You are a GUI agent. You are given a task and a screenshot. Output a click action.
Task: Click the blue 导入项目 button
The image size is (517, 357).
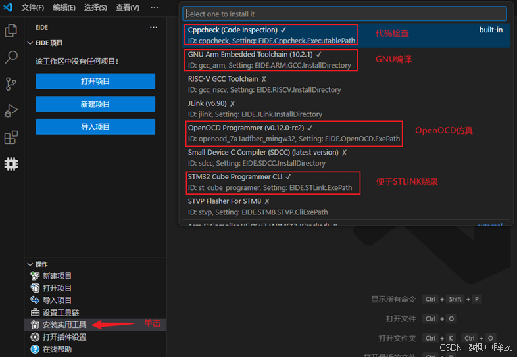tap(95, 127)
